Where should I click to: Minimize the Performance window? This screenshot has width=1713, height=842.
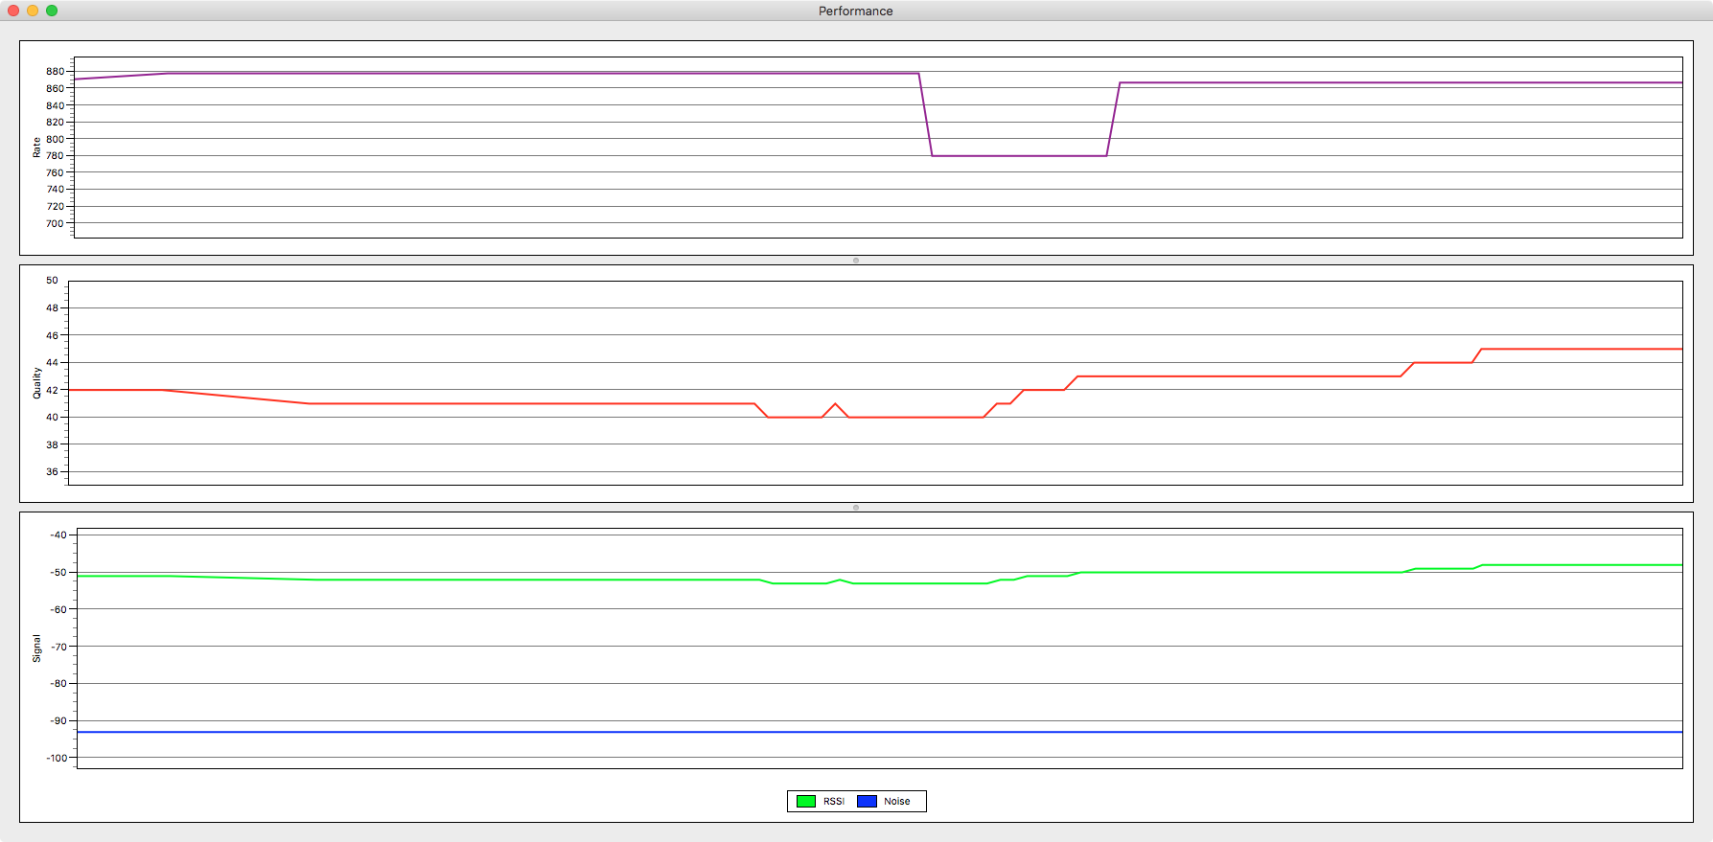click(x=33, y=11)
